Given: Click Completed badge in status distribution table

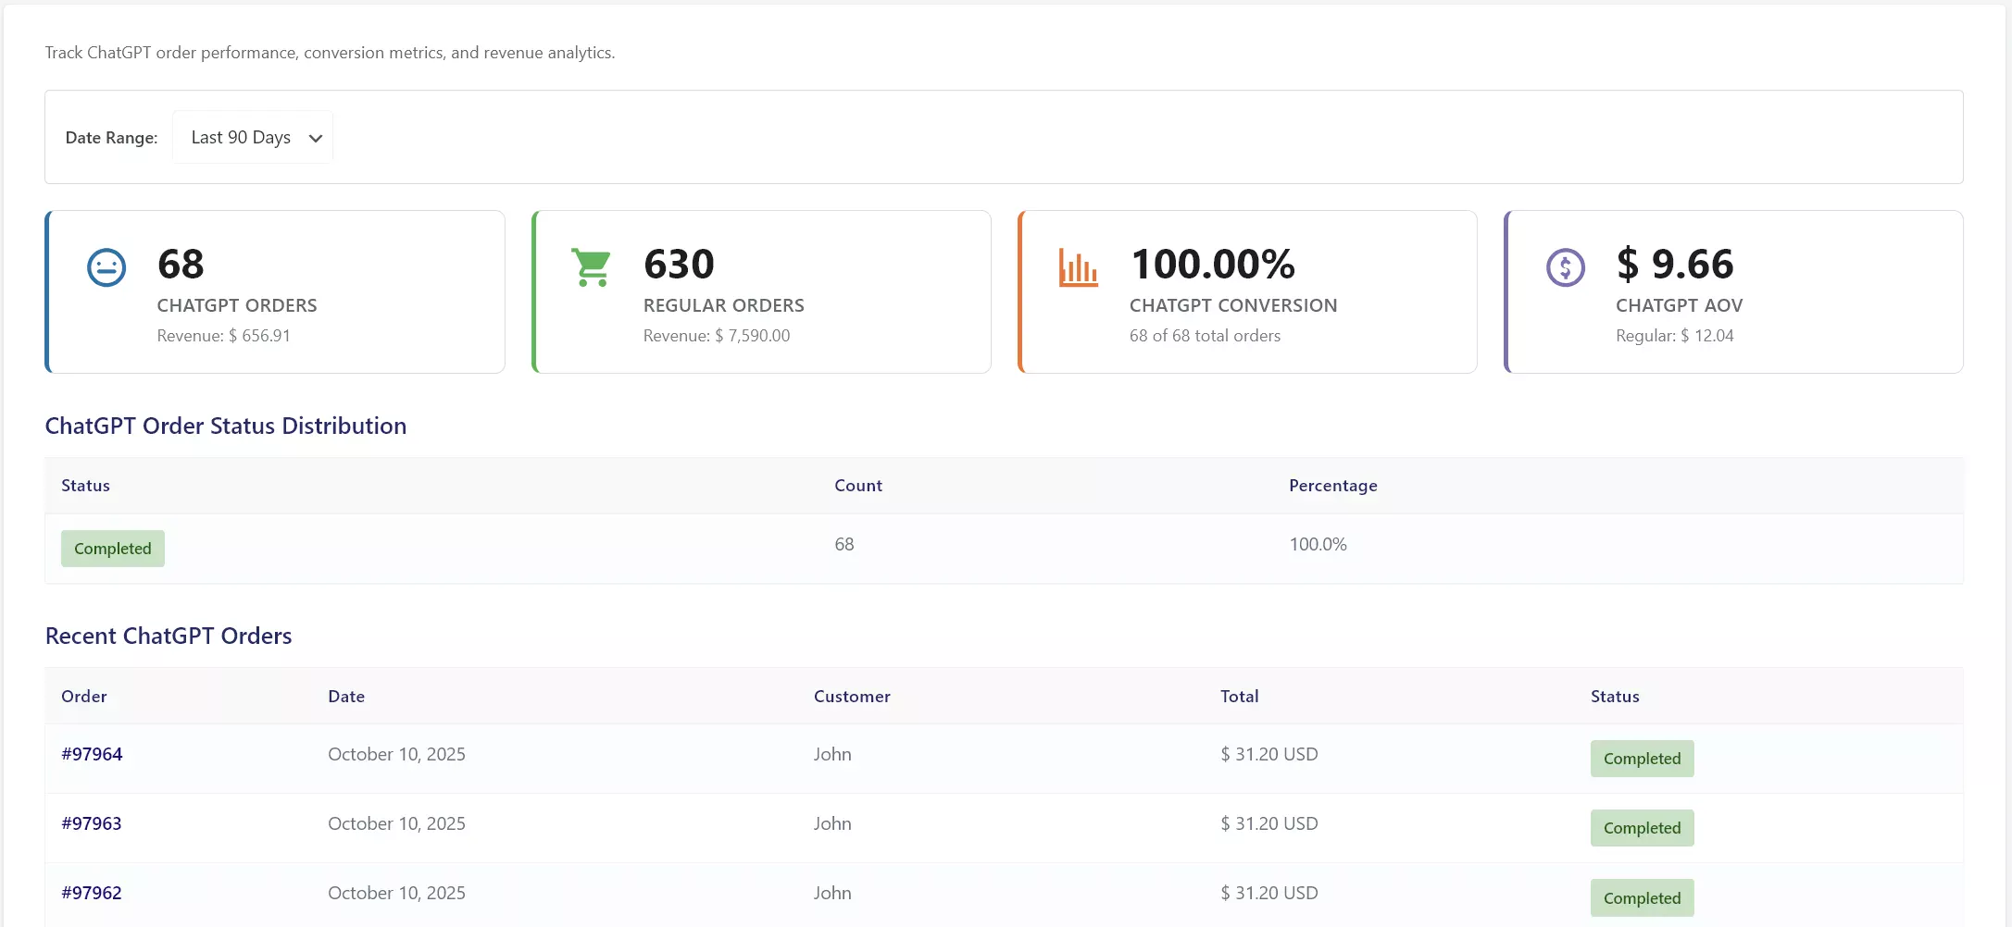Looking at the screenshot, I should (x=113, y=549).
